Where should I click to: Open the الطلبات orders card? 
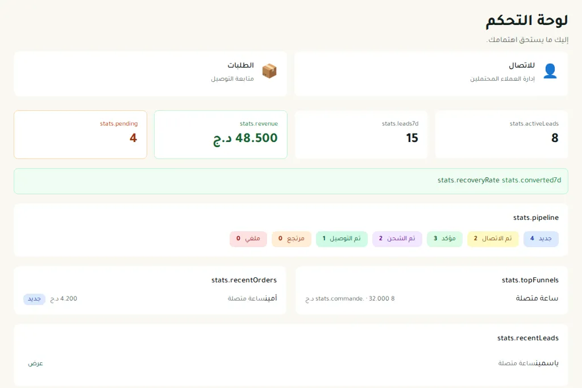pos(150,74)
